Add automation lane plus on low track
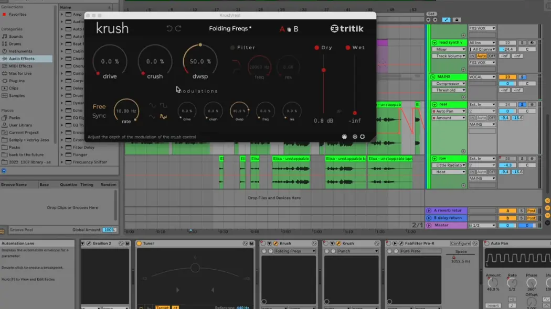This screenshot has height=309, width=551. [x=463, y=185]
